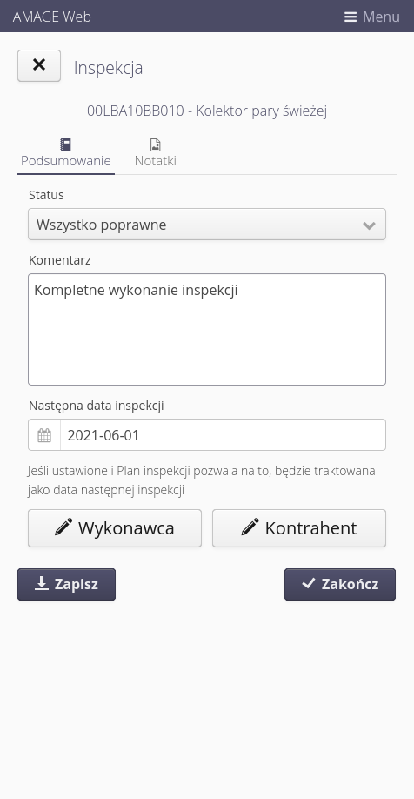The image size is (414, 799).
Task: Click the date field showing 2021-06-01
Action: pos(223,435)
